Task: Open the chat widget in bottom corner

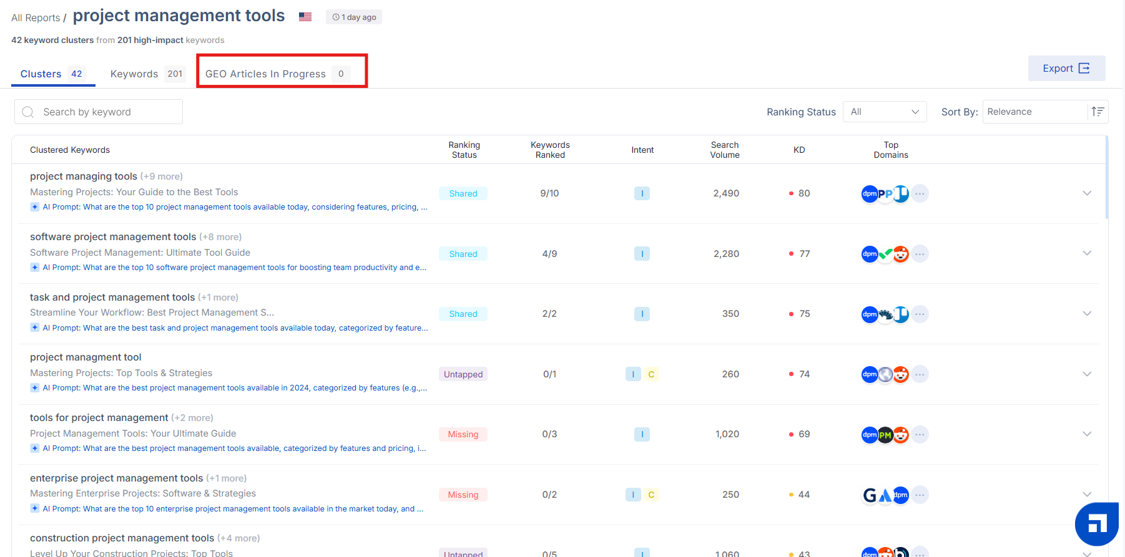Action: pyautogui.click(x=1097, y=524)
